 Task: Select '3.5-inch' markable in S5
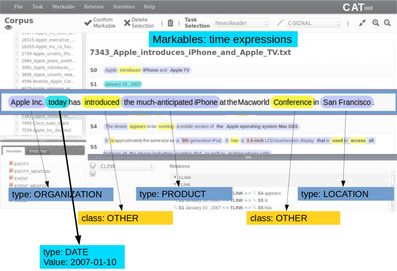(255, 141)
